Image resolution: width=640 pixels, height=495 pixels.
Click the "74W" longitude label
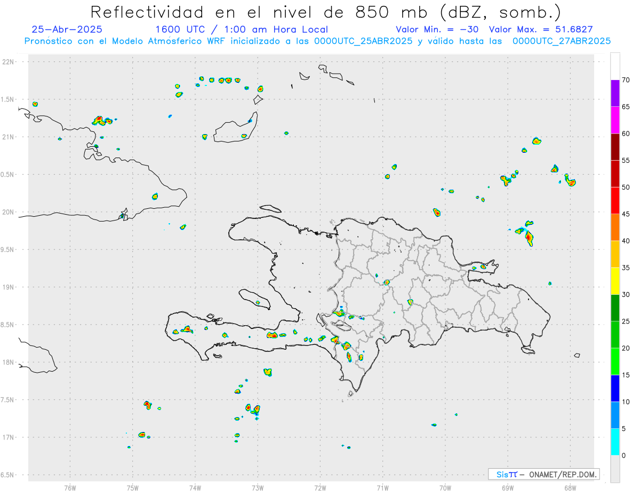coord(195,488)
